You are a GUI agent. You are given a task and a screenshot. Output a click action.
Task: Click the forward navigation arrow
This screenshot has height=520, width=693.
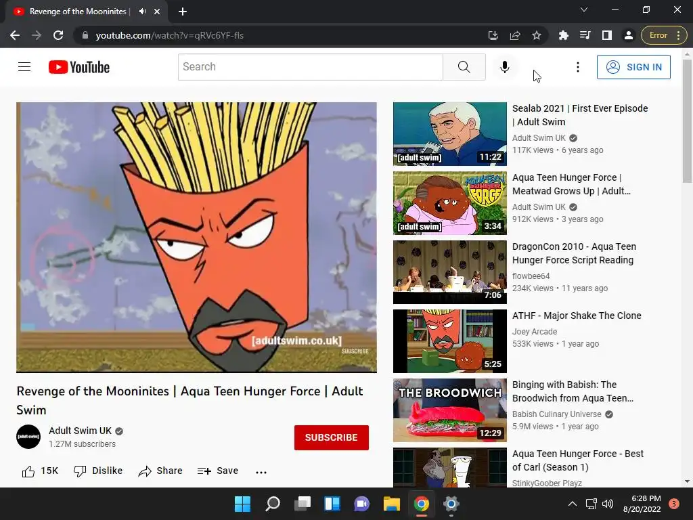point(37,35)
